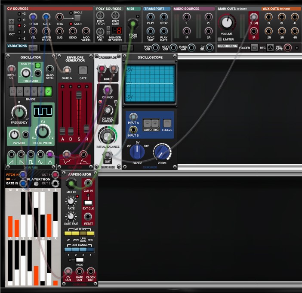Click the oscillator sine output jack
Viewport: 302px width, 293px height.
[x=40, y=154]
